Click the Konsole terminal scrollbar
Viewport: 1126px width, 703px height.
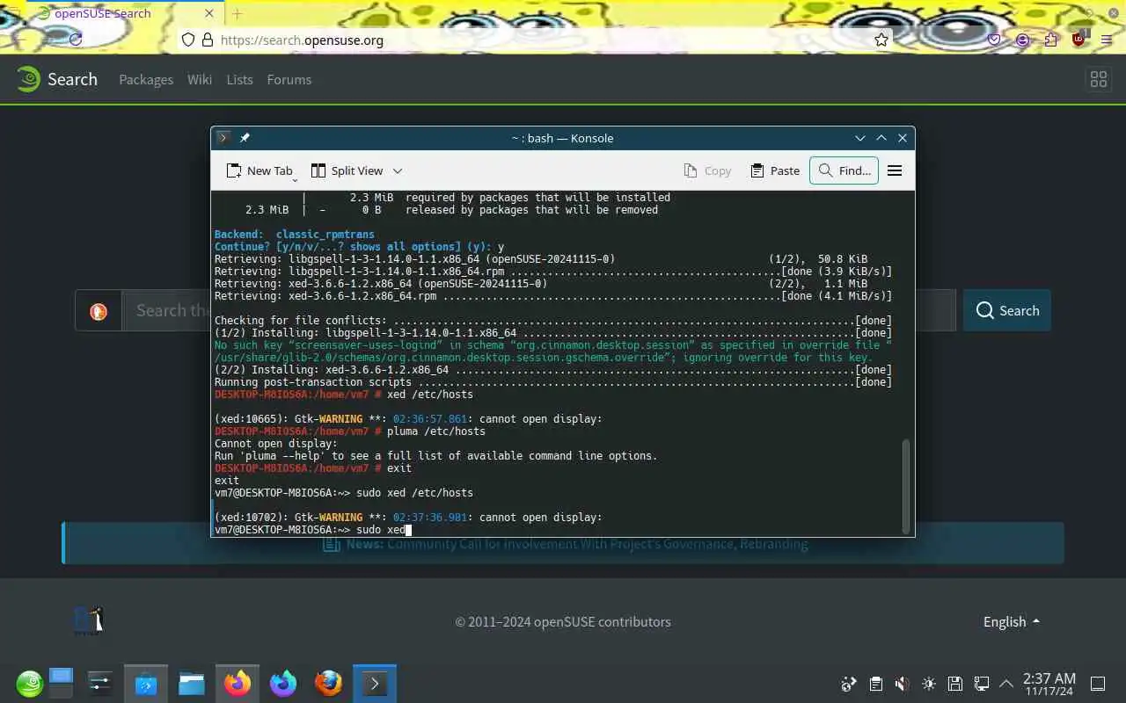906,485
